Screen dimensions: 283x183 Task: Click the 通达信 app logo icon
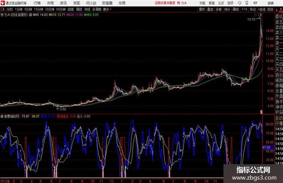(x=2, y=3)
